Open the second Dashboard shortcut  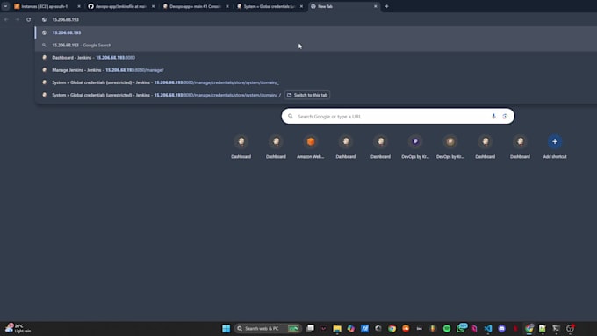coord(276,147)
